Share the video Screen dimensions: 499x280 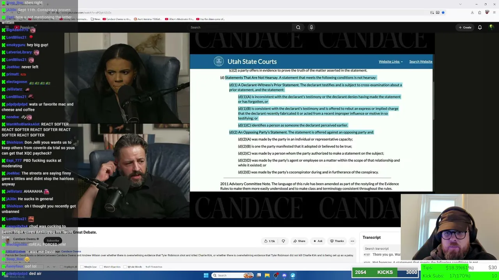pyautogui.click(x=299, y=241)
